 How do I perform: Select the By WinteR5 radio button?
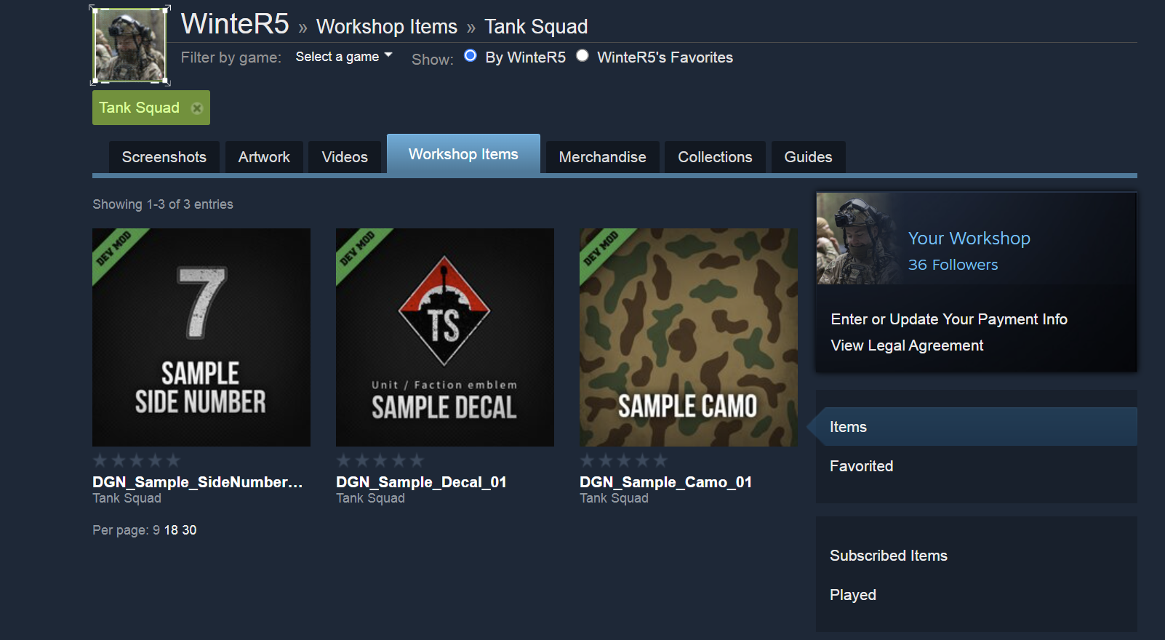tap(471, 56)
